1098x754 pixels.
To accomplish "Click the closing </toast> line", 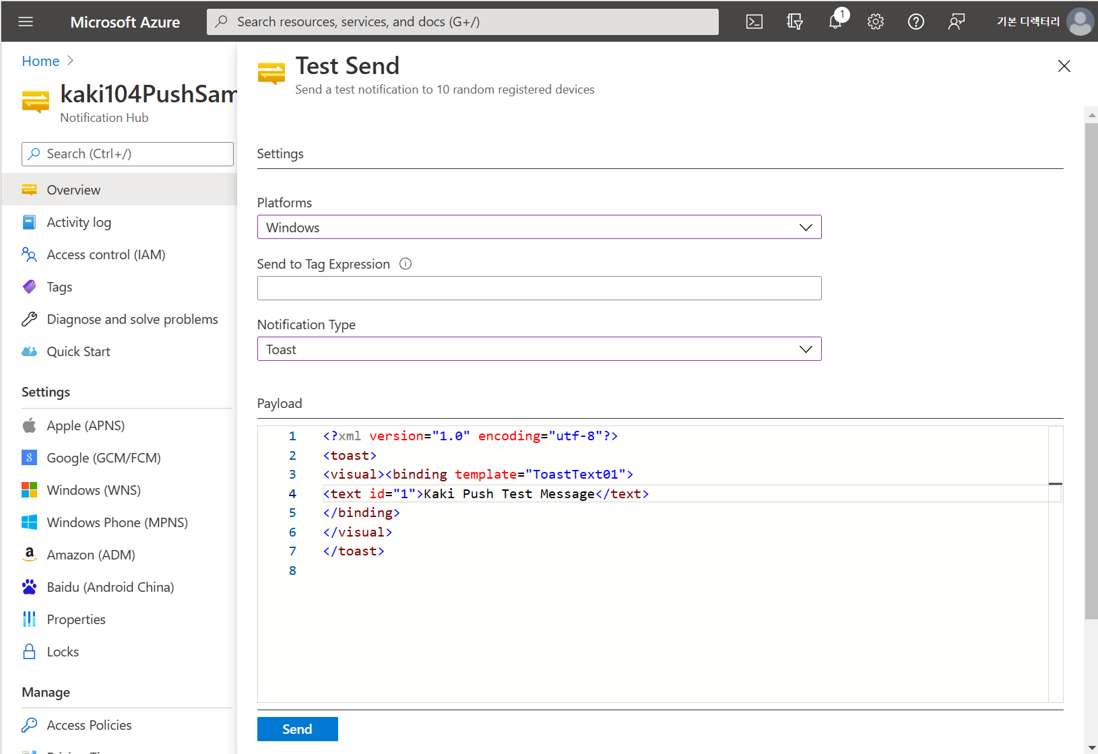I will [x=354, y=551].
